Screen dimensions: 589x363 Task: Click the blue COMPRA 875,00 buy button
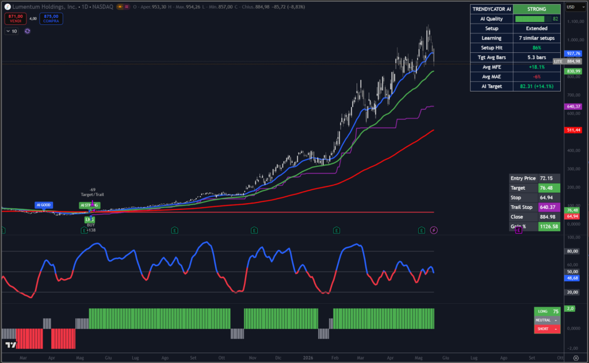pyautogui.click(x=51, y=18)
